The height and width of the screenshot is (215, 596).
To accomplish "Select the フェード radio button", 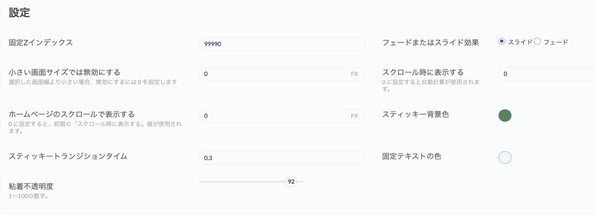I will pos(537,41).
